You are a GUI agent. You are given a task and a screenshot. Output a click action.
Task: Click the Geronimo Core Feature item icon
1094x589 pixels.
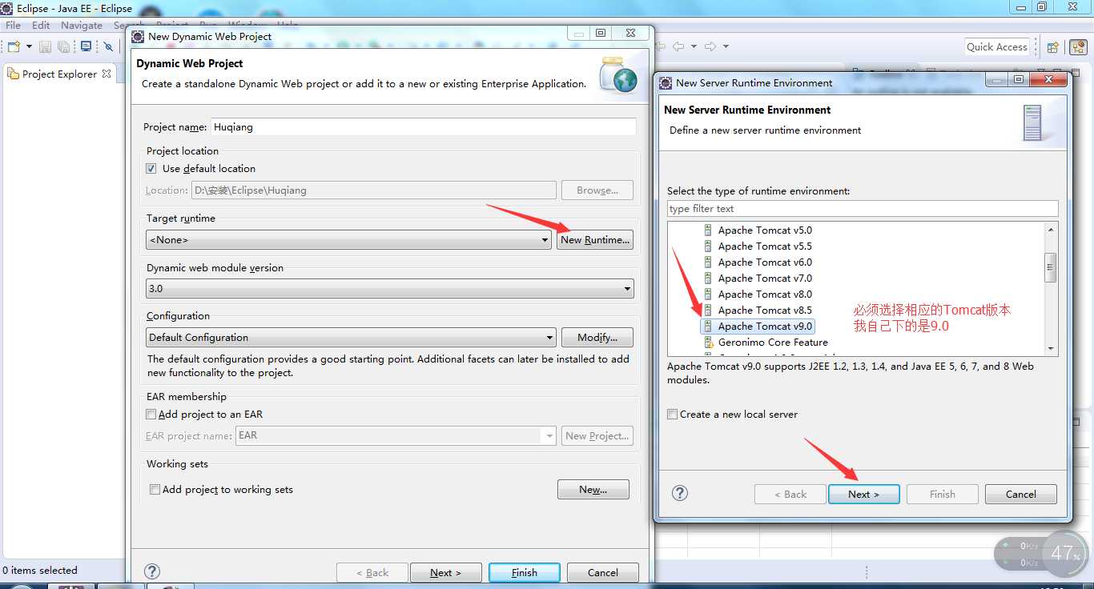pyautogui.click(x=708, y=343)
